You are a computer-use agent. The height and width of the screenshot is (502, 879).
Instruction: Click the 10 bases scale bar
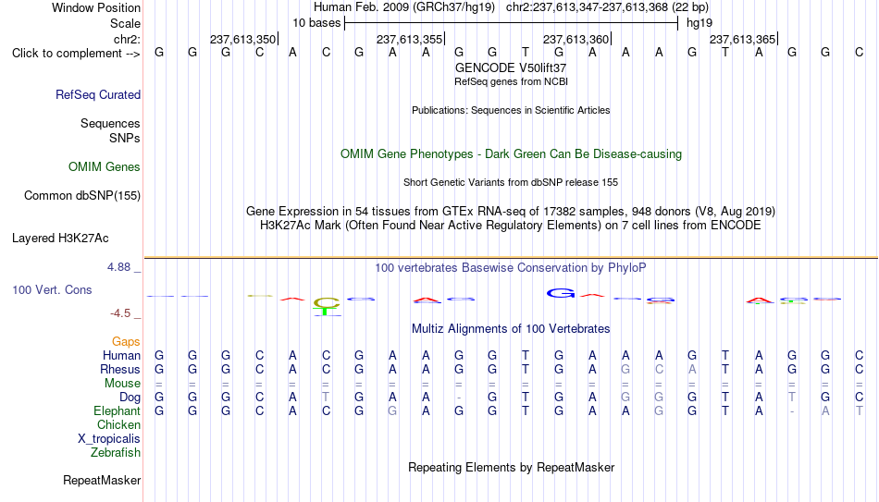pyautogui.click(x=512, y=23)
